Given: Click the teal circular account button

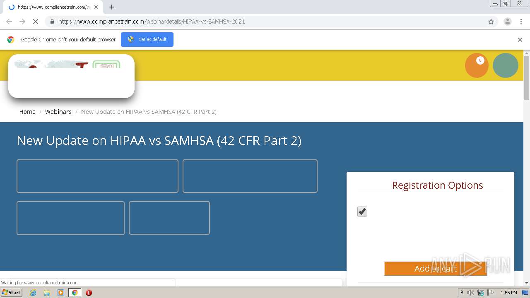Looking at the screenshot, I should pyautogui.click(x=505, y=65).
